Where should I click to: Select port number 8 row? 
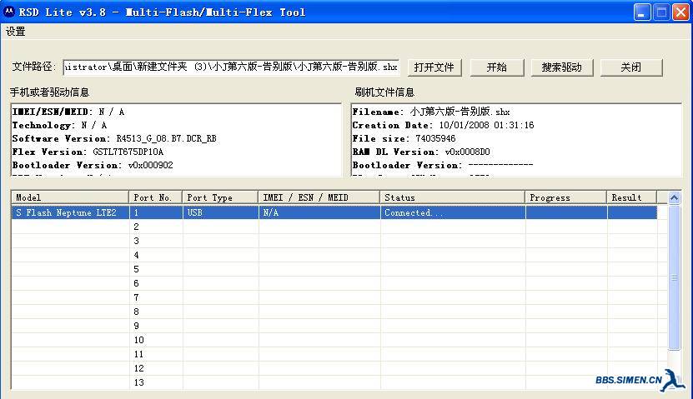coord(334,312)
